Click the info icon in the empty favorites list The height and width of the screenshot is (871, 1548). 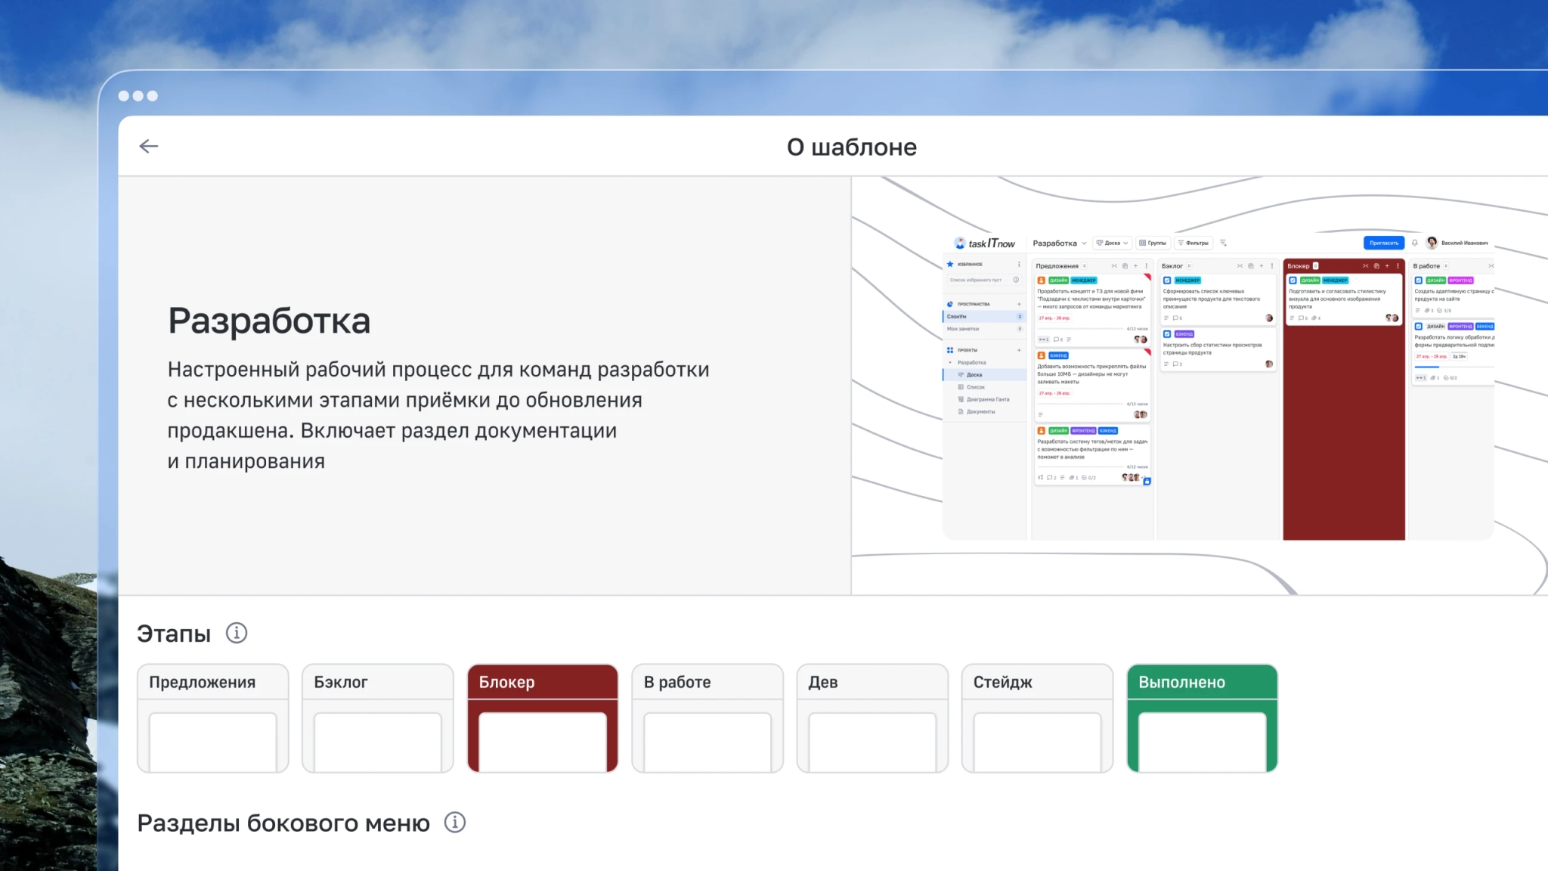click(x=1016, y=280)
